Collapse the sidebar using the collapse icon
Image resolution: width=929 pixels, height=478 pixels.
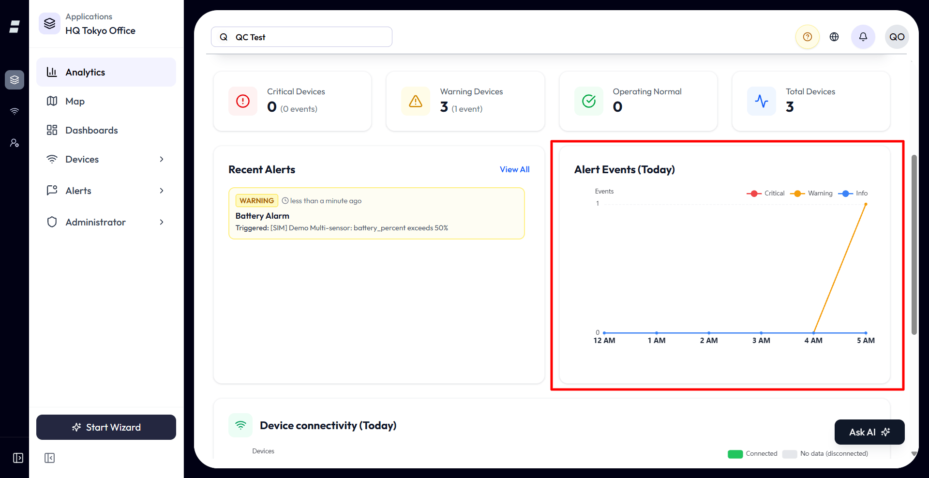coord(49,458)
